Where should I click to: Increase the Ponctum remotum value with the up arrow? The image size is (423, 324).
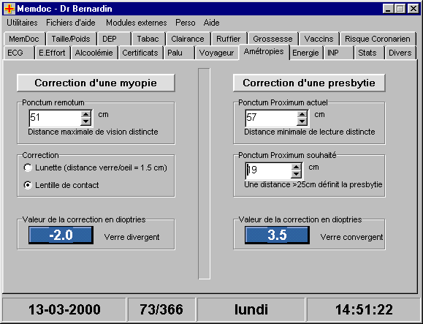(85, 114)
